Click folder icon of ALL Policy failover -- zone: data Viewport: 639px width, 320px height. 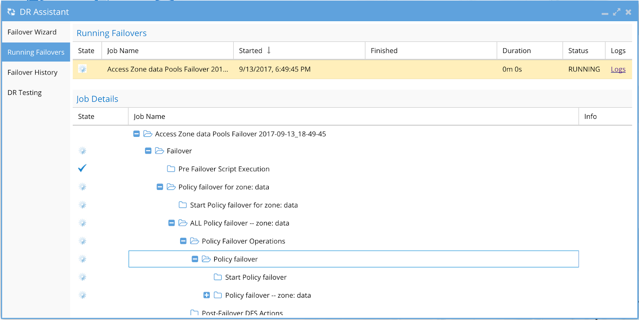183,223
